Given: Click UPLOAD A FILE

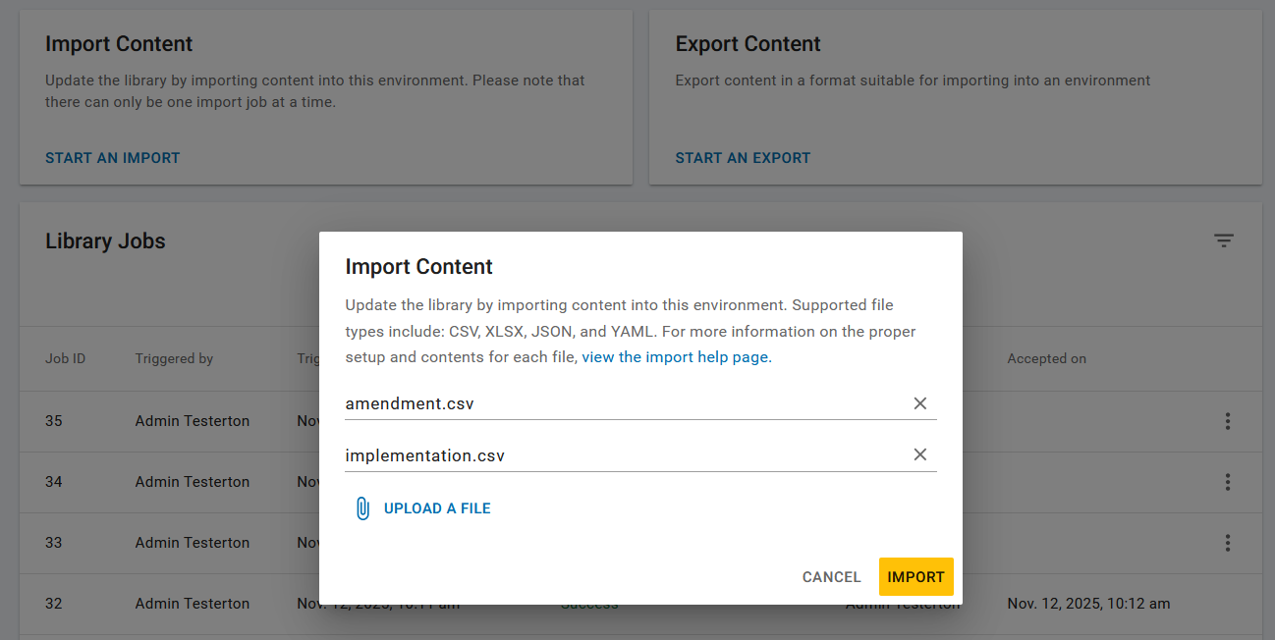Looking at the screenshot, I should [437, 507].
